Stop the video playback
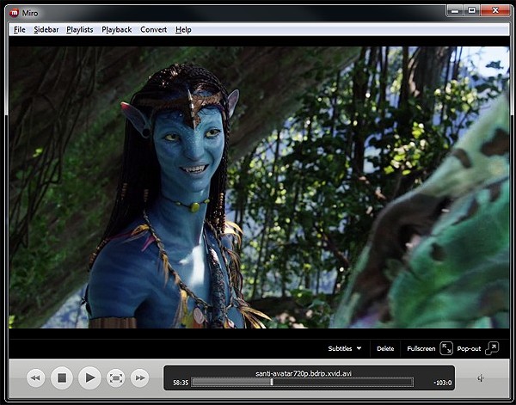Image resolution: width=516 pixels, height=405 pixels. (61, 377)
